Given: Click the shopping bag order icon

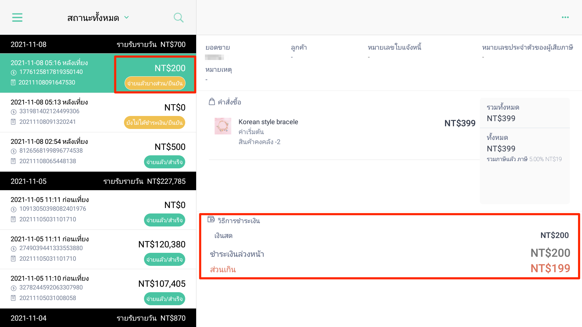Looking at the screenshot, I should pos(212,102).
